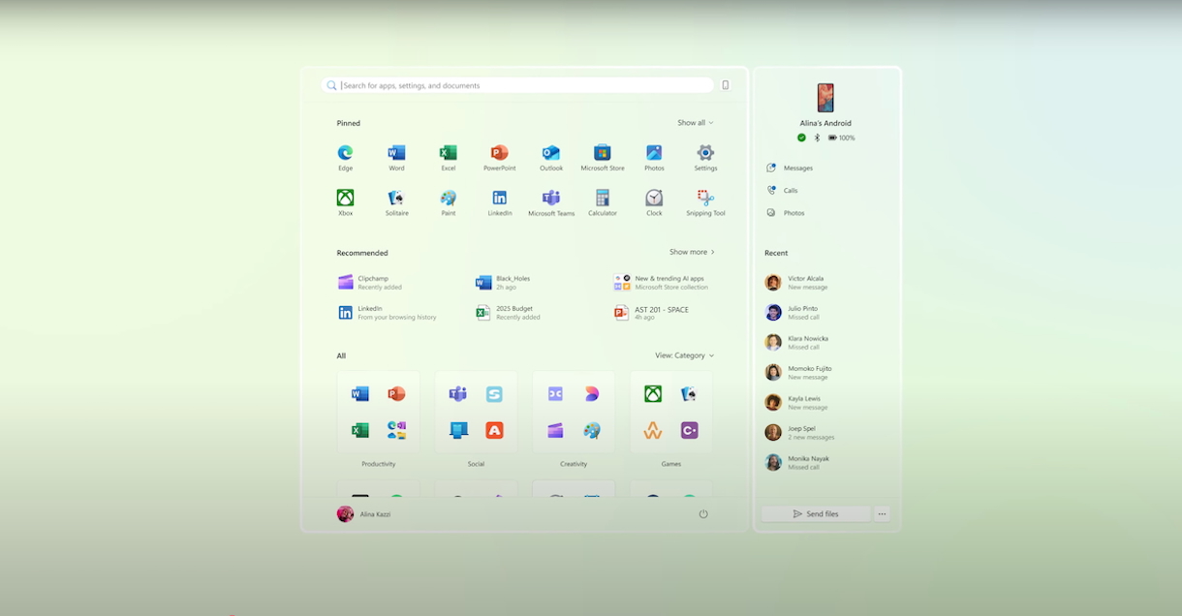Launch Snipping Tool

click(705, 202)
